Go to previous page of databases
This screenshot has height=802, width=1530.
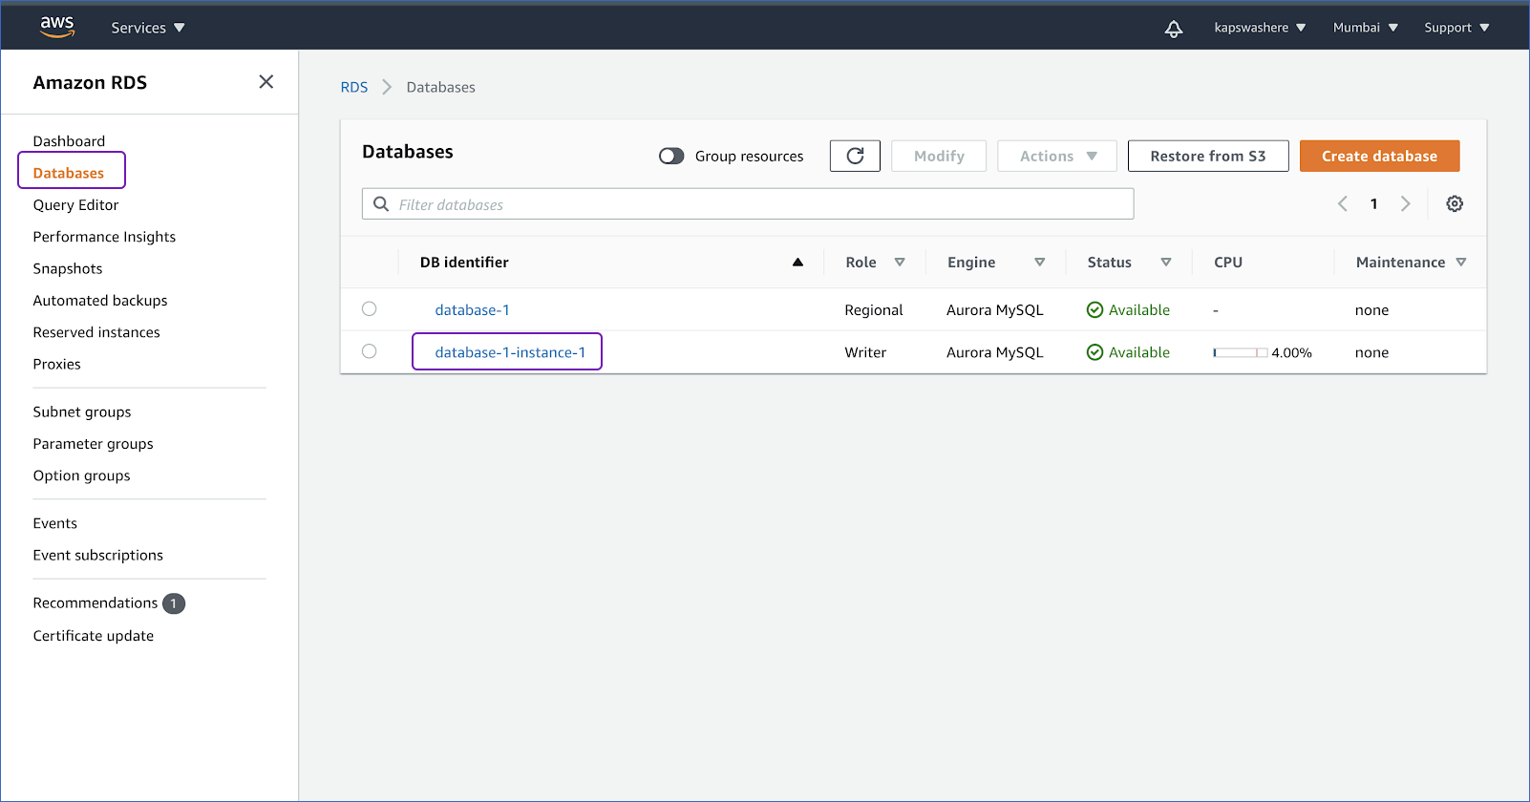pyautogui.click(x=1343, y=203)
